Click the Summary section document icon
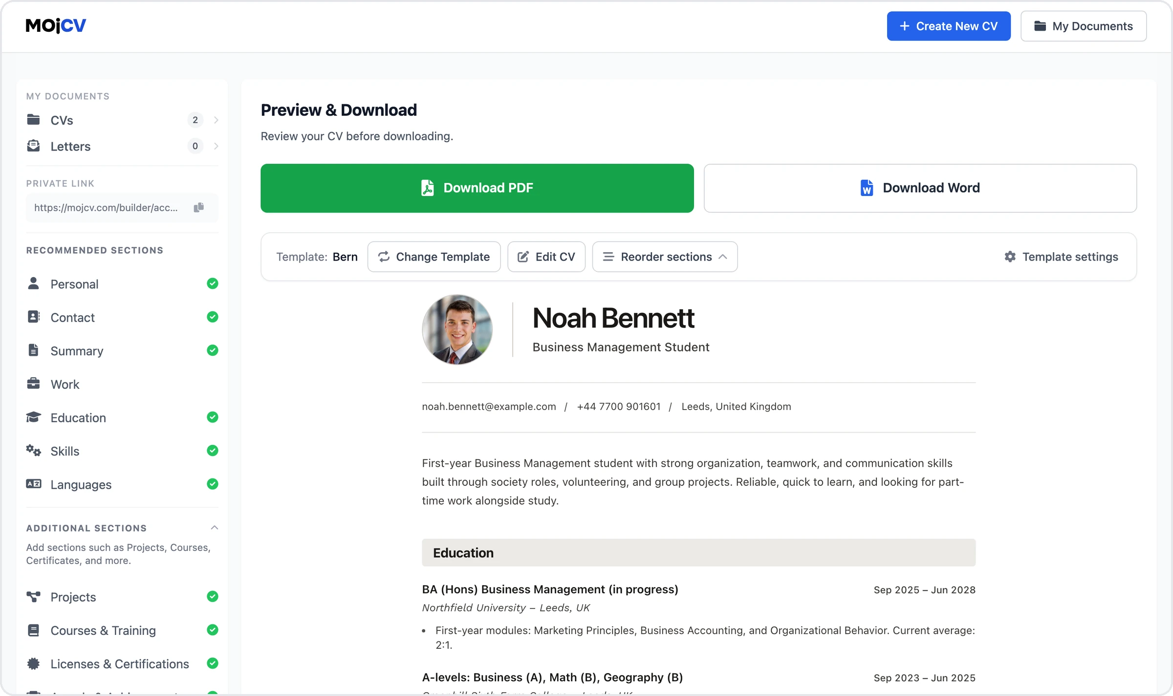This screenshot has width=1173, height=696. (x=33, y=350)
